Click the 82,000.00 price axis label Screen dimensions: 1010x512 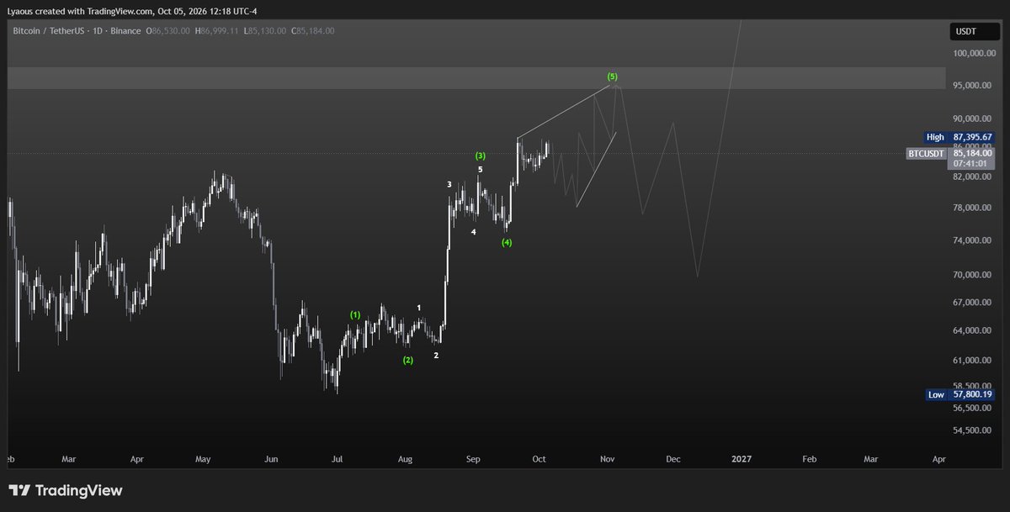[x=974, y=177]
